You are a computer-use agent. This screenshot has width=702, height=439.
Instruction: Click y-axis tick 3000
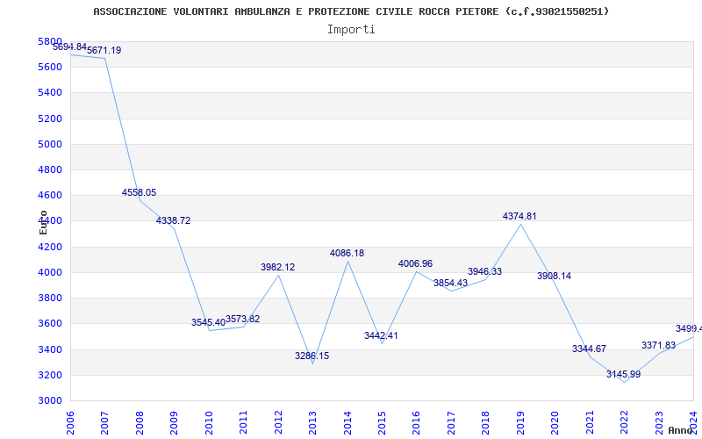pos(50,400)
